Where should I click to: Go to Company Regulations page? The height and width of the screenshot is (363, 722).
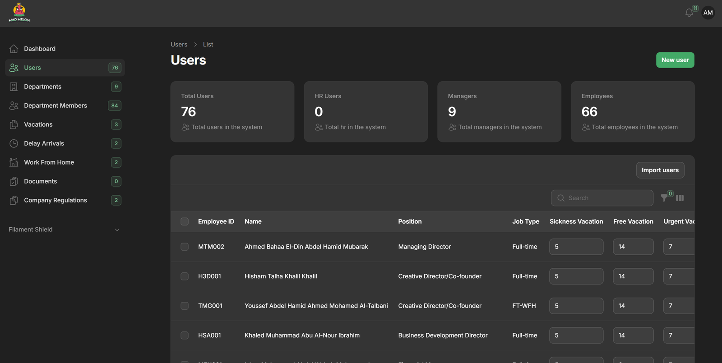click(x=55, y=200)
